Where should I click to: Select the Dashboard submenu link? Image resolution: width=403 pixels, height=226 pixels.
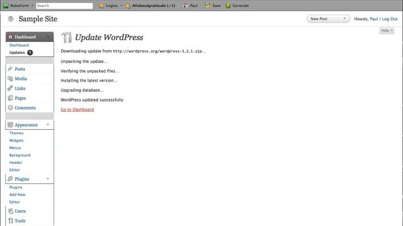click(19, 45)
